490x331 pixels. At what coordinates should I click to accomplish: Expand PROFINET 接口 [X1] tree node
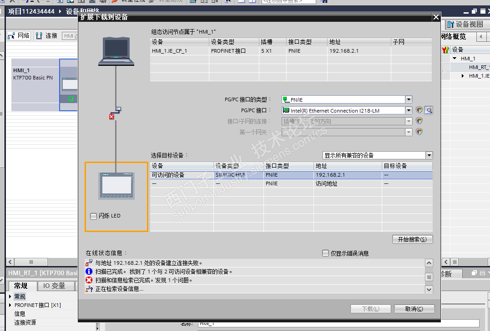coord(10,305)
